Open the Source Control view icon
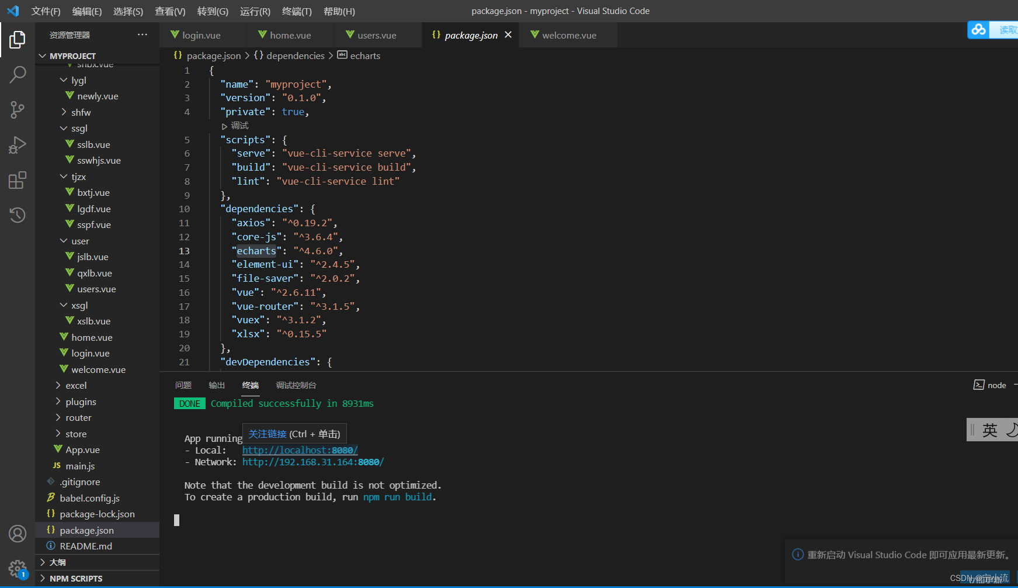Screen dimensions: 1018x588 [x=18, y=109]
